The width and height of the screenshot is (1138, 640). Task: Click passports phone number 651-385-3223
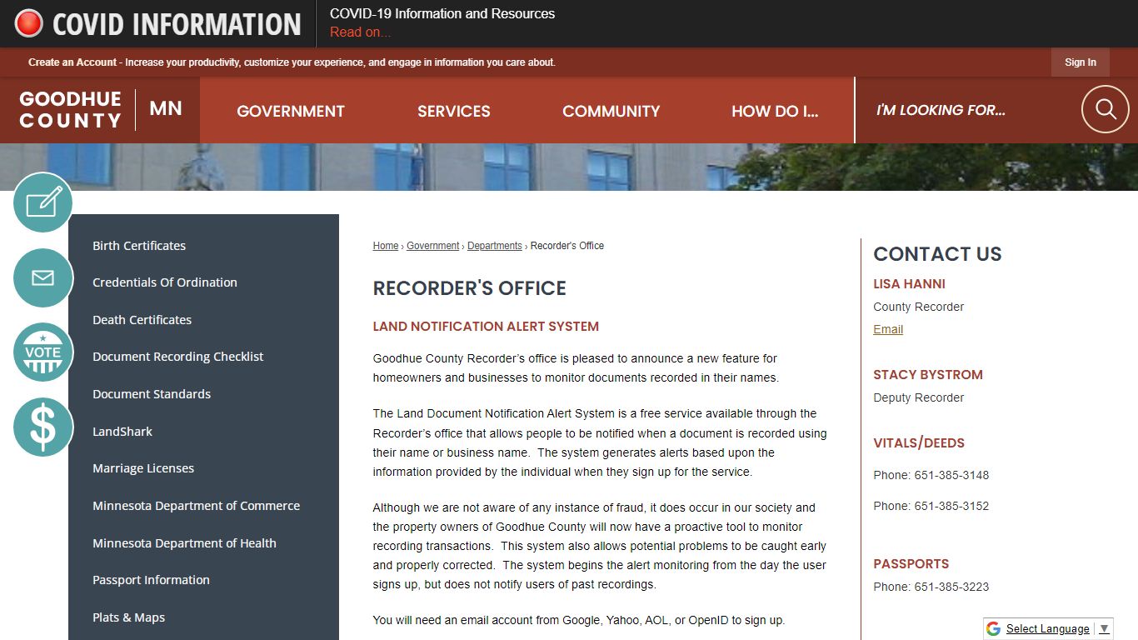click(x=951, y=587)
